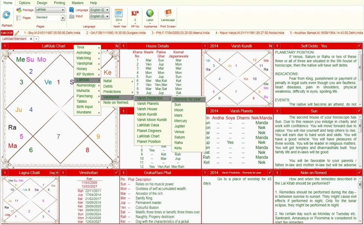Select profile 2 - Girl, Gurgaon

[x=116, y=33]
